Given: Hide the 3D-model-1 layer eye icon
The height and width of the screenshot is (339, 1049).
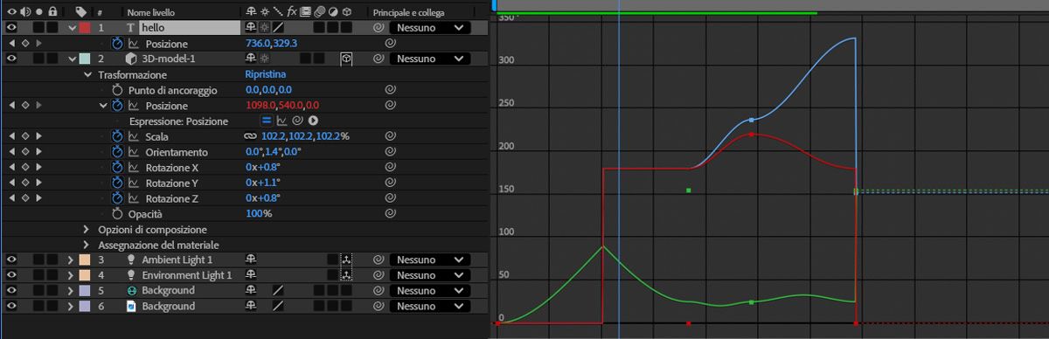Looking at the screenshot, I should click(x=12, y=59).
